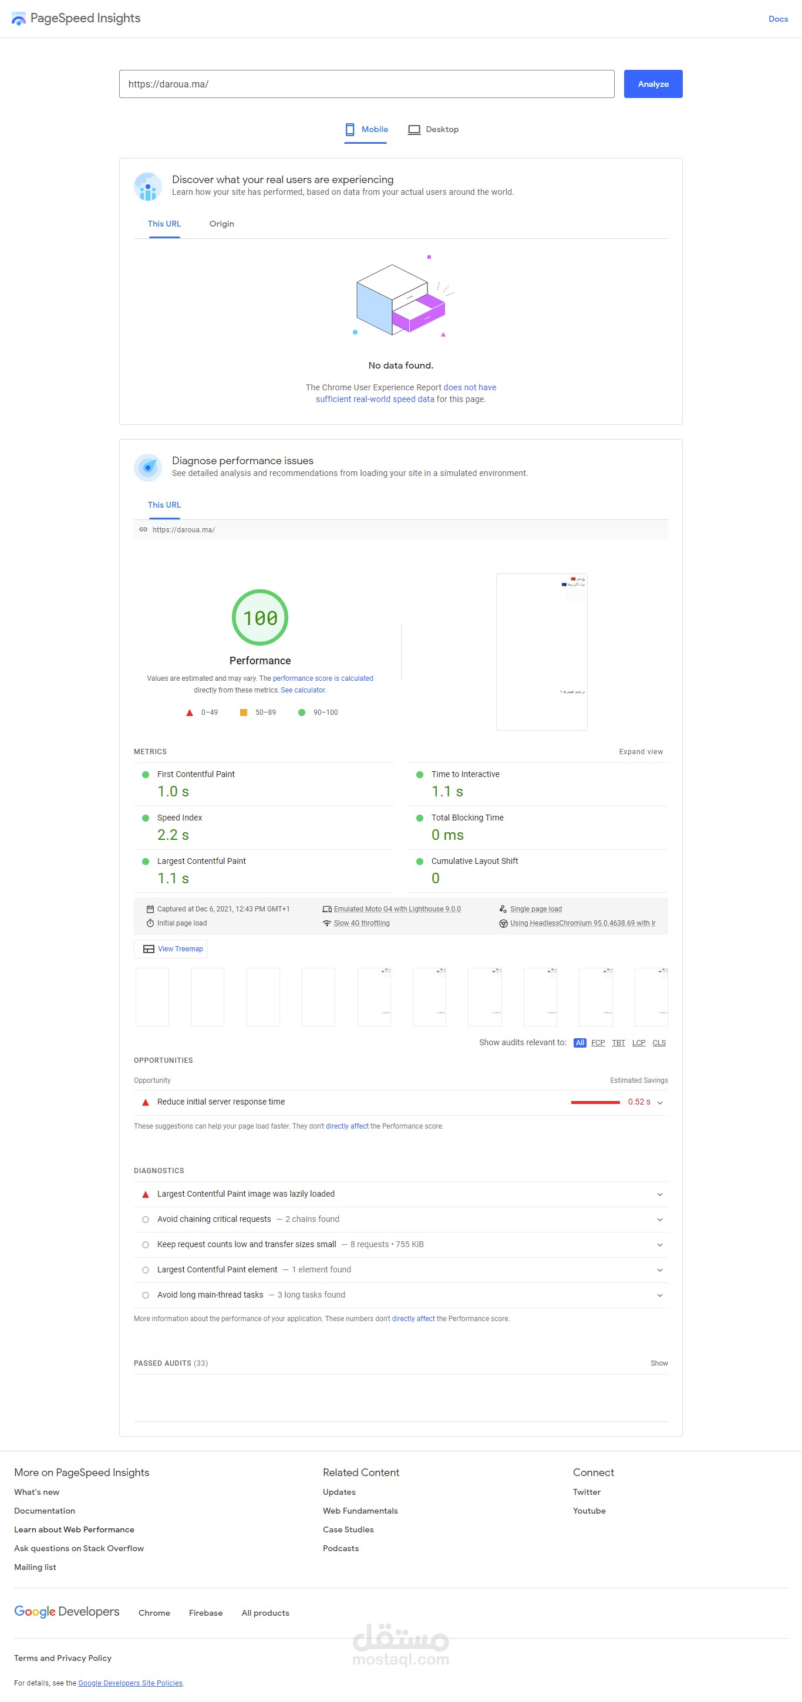
Task: Click the real users experience illustration icon
Action: pyautogui.click(x=148, y=186)
